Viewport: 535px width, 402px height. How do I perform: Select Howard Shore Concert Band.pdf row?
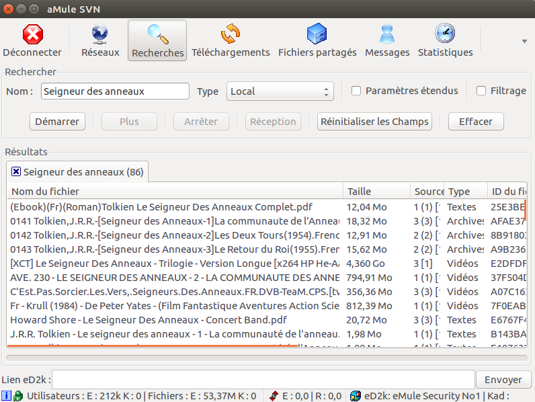(x=267, y=320)
